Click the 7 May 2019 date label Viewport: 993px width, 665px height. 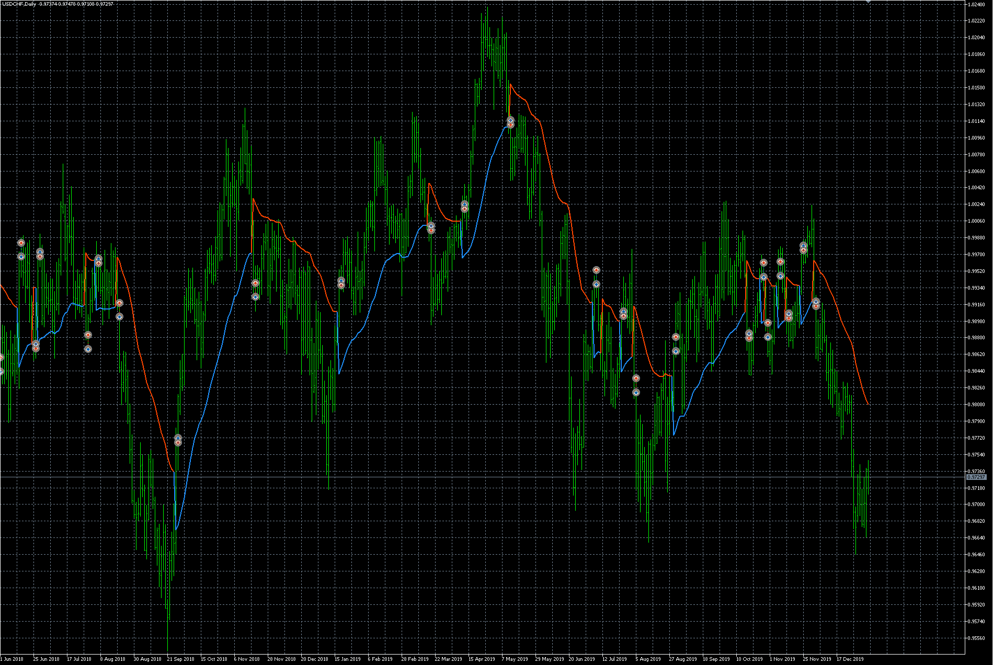tap(515, 659)
